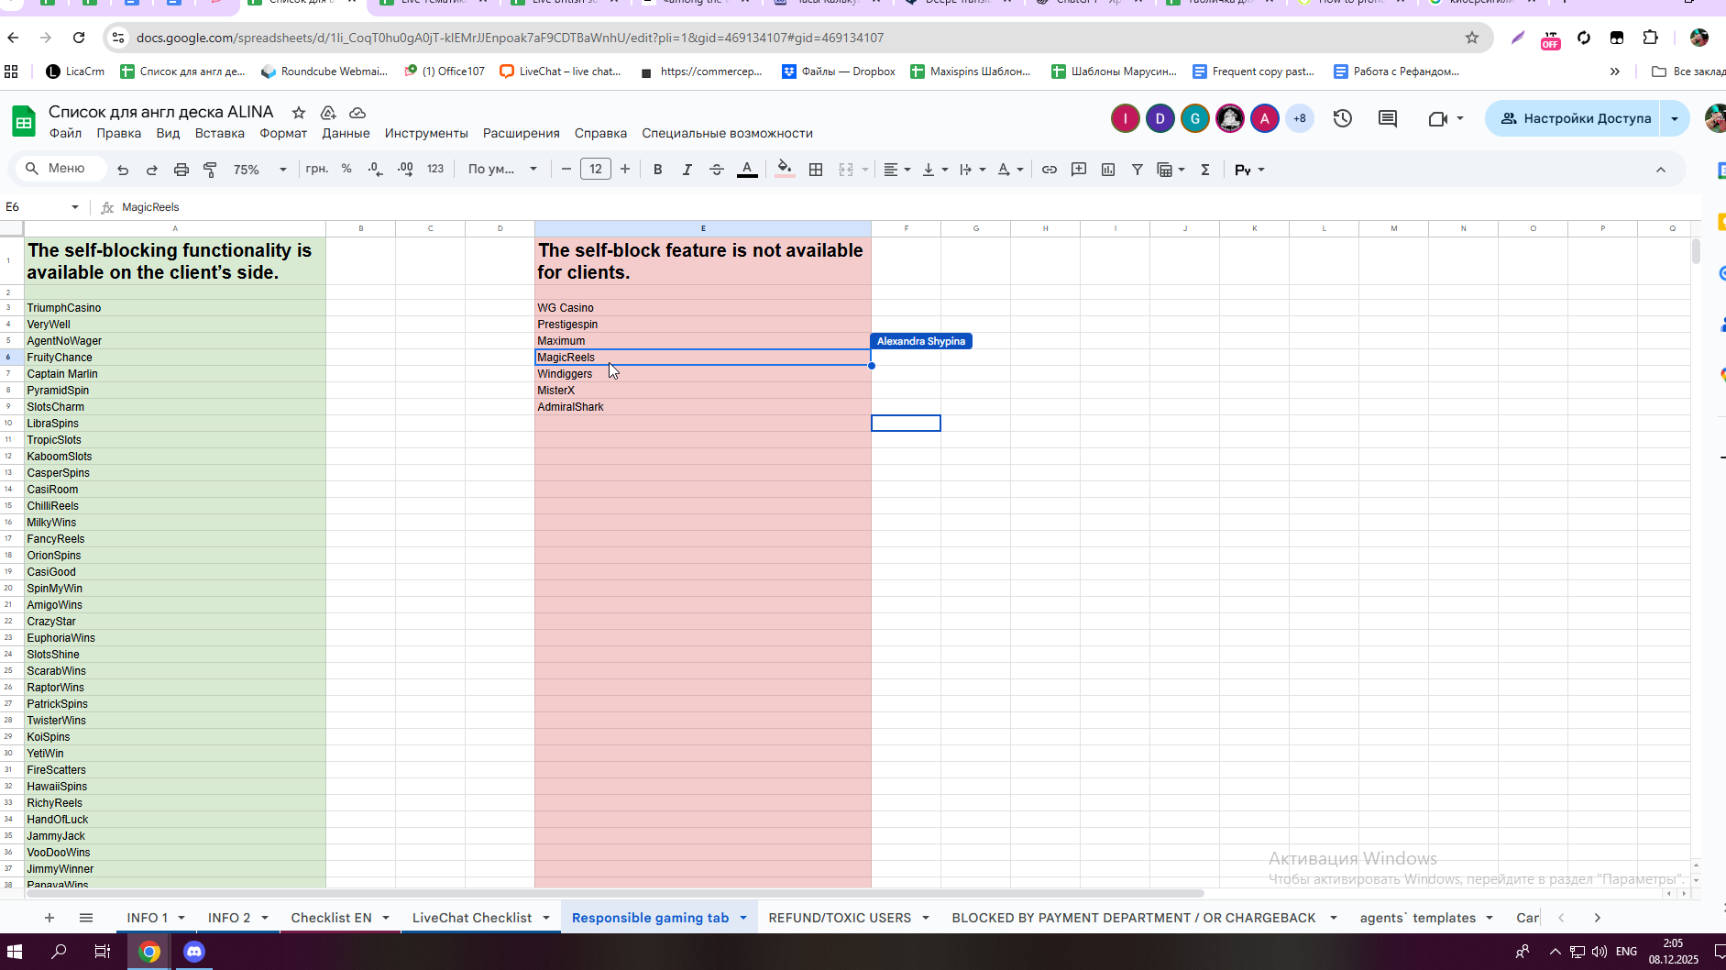Screen dimensions: 1726x970
Task: Show all comments icon
Action: point(1388,118)
